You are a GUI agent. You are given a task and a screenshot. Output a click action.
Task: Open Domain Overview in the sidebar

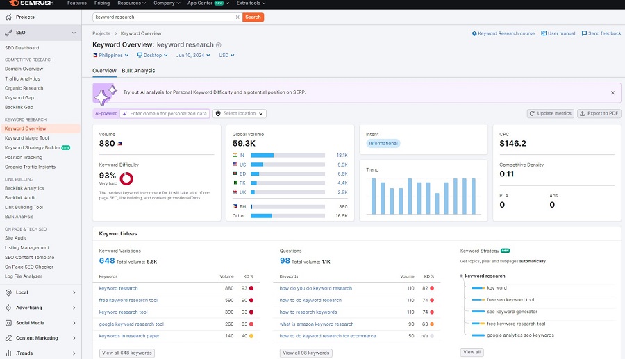click(x=24, y=69)
